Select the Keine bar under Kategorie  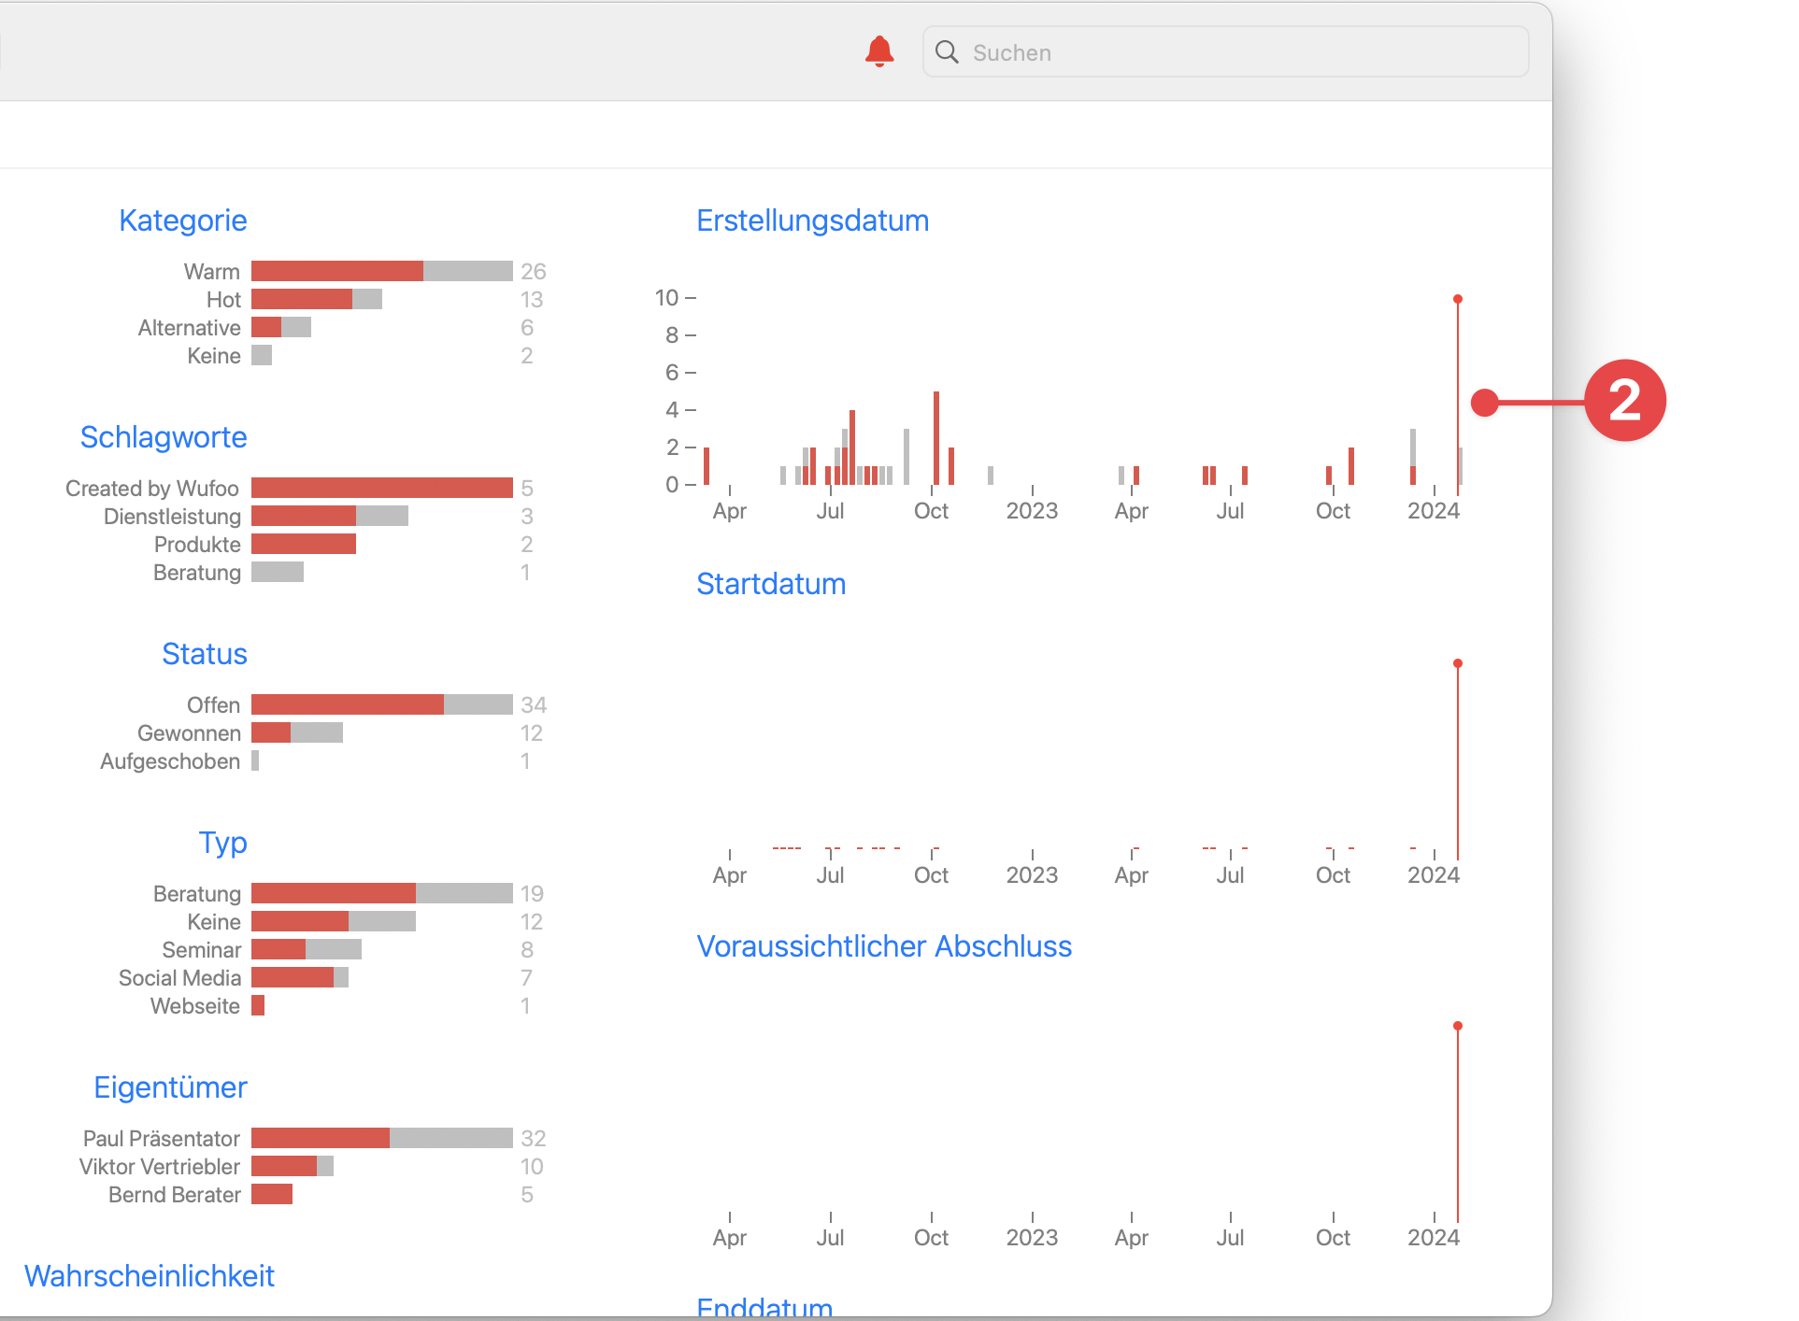pos(261,355)
